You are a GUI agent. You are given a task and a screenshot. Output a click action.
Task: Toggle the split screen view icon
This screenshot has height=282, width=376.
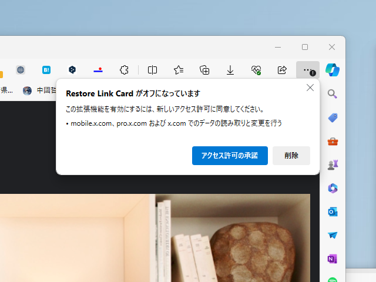pyautogui.click(x=152, y=70)
